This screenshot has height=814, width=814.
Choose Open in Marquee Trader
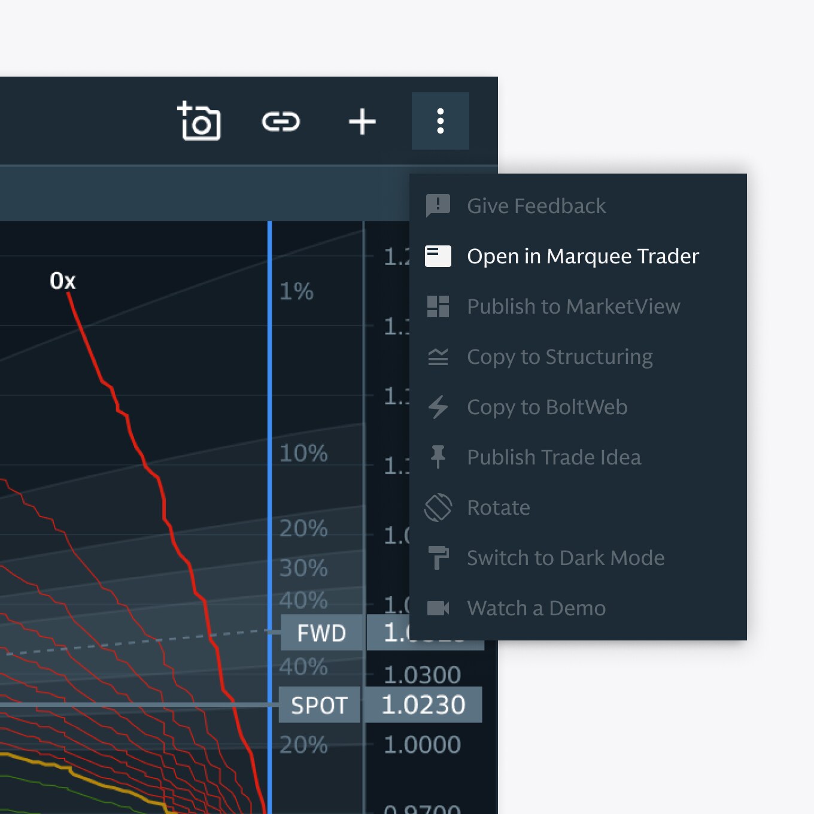pos(582,256)
